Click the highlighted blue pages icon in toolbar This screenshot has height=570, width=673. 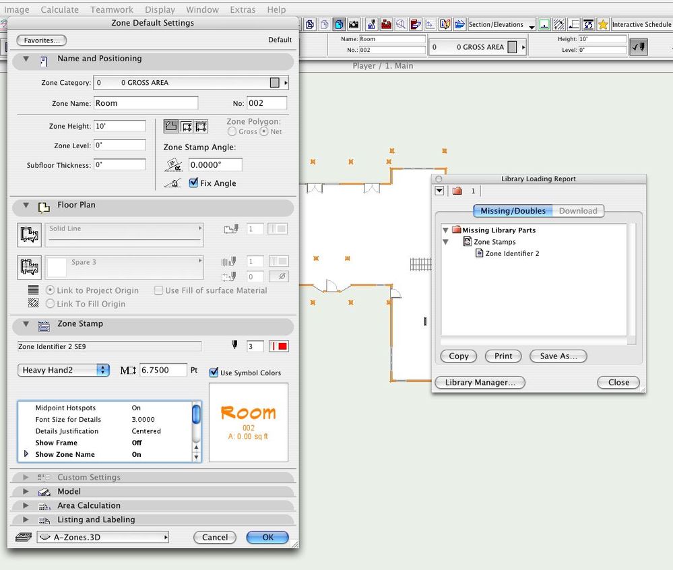pos(339,24)
